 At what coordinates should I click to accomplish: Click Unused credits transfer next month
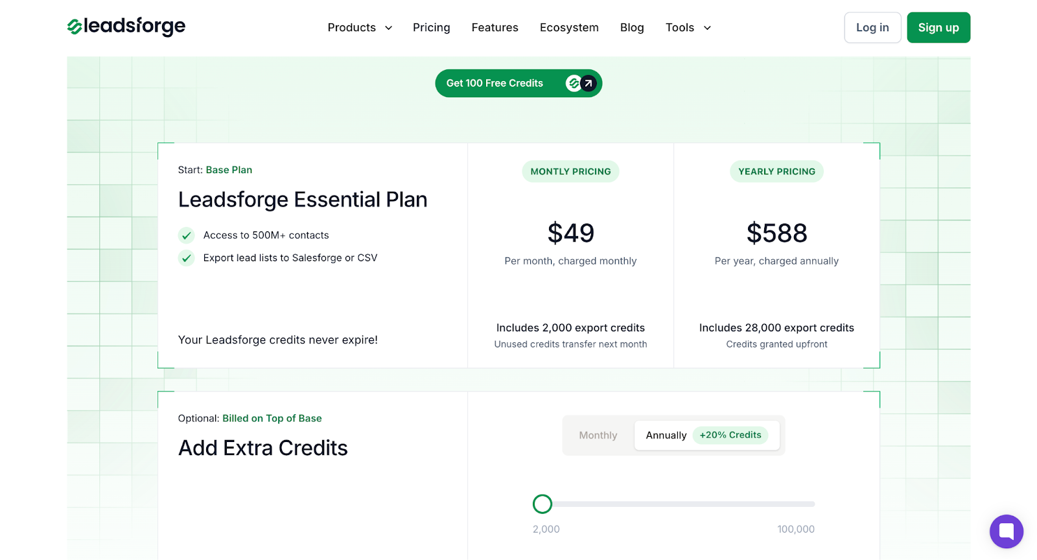click(x=570, y=344)
